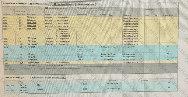The height and width of the screenshot is (97, 188).
Task: Click Add WiFi SSID button
Action: tap(85, 4)
